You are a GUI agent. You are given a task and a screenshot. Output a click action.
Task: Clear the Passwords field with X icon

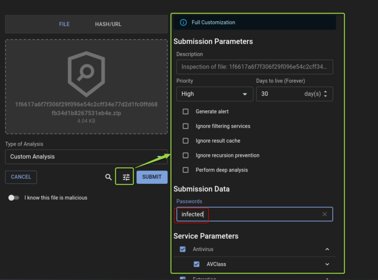pyautogui.click(x=325, y=214)
